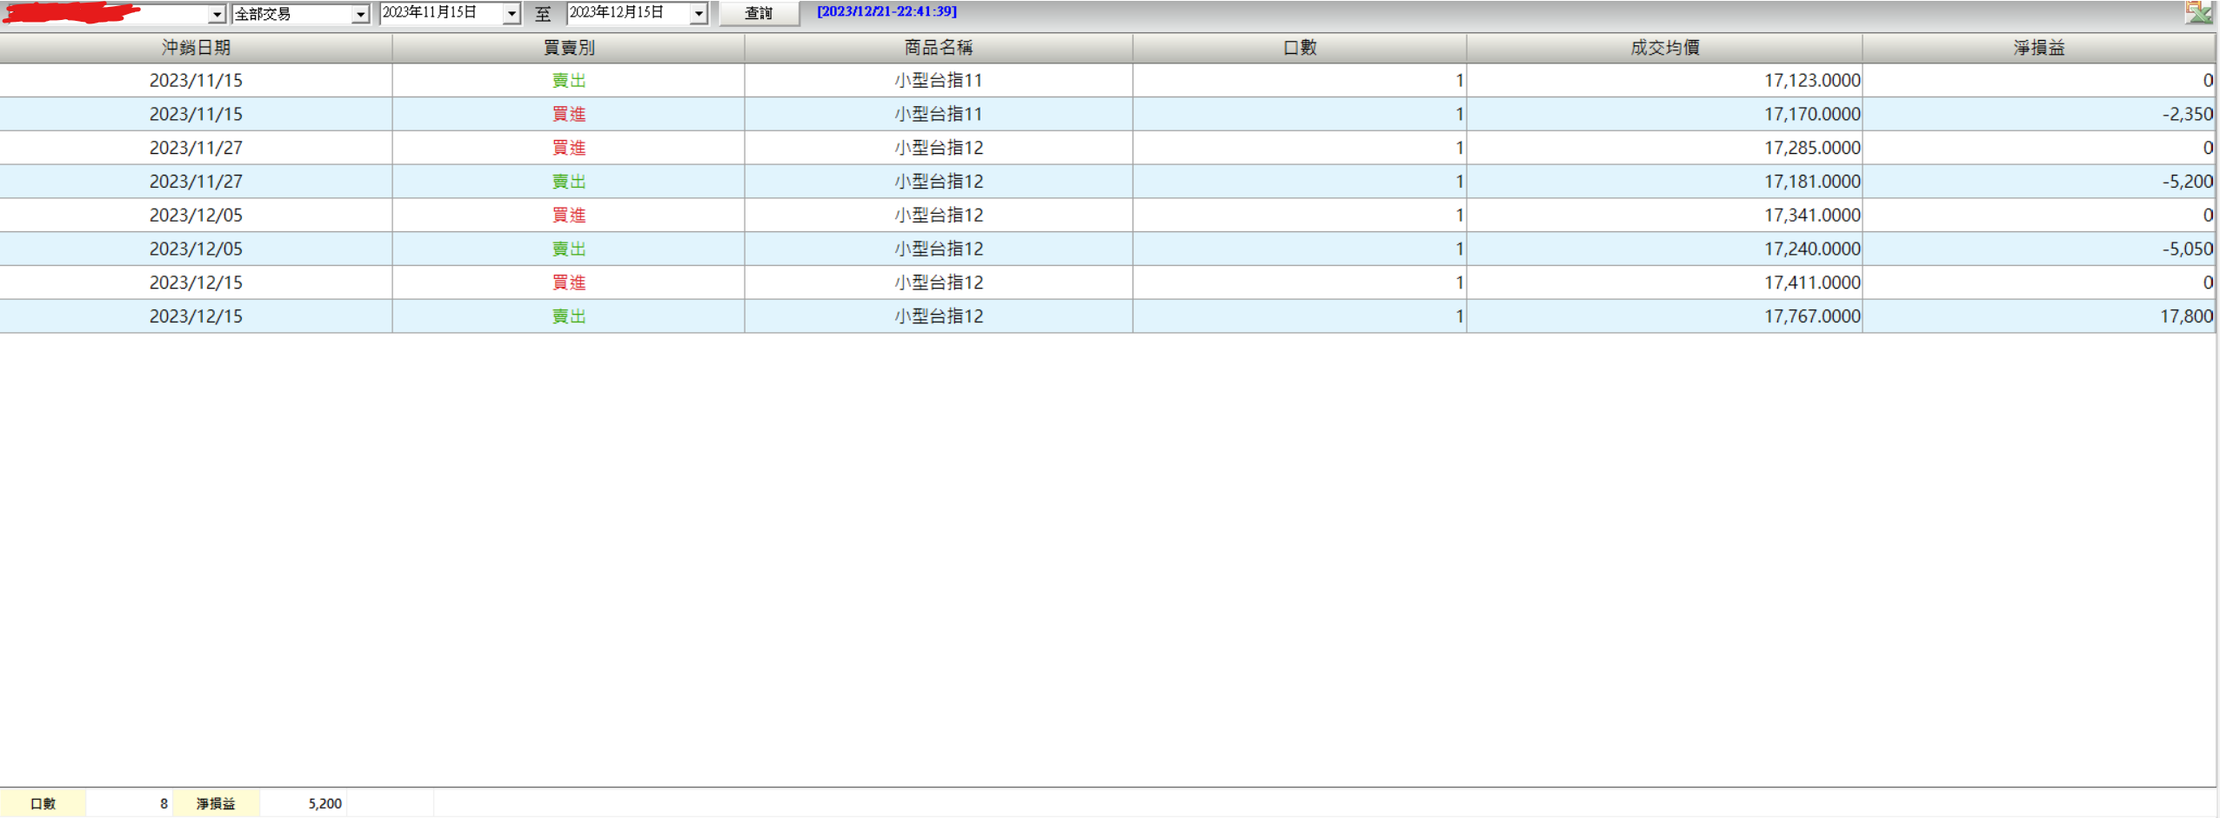Select the row with net loss -5,200
The height and width of the screenshot is (818, 2220).
click(x=1107, y=182)
